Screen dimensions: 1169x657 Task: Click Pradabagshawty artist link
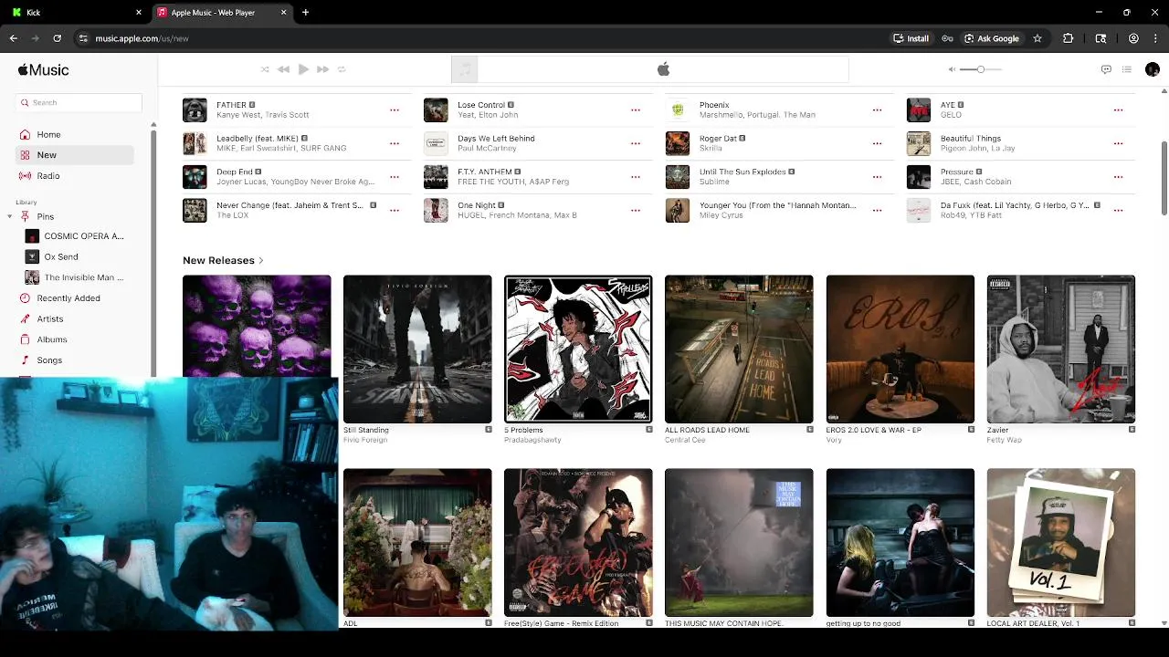[x=532, y=440]
